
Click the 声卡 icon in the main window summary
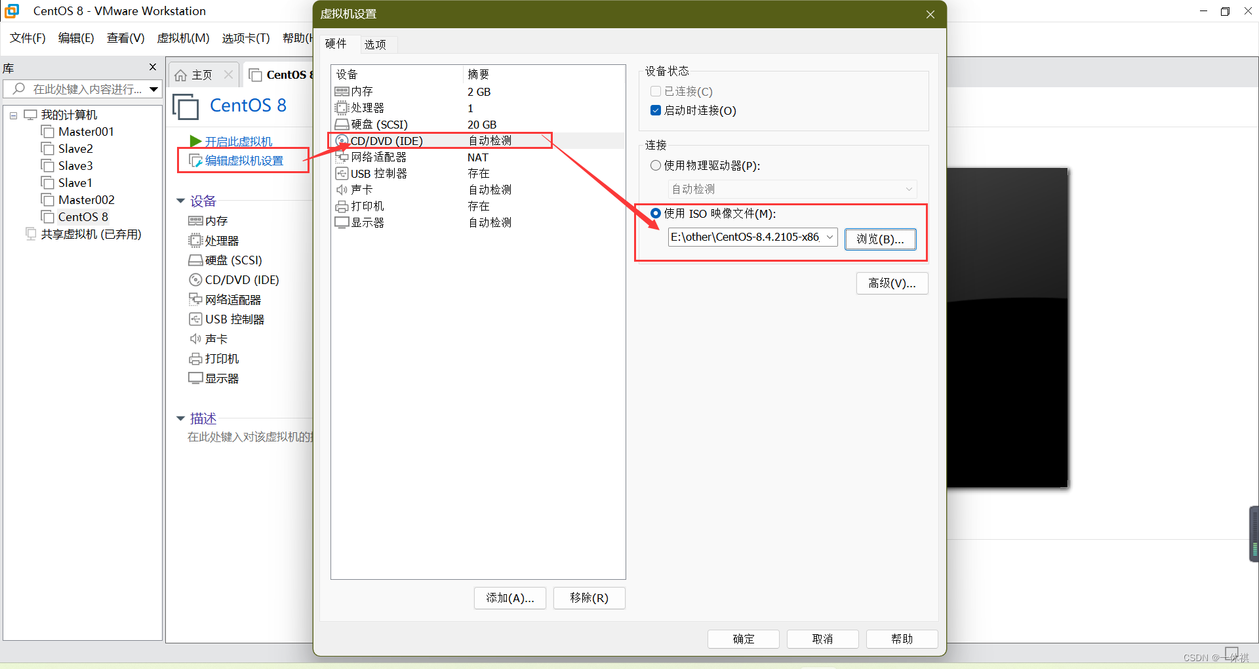pyautogui.click(x=195, y=338)
